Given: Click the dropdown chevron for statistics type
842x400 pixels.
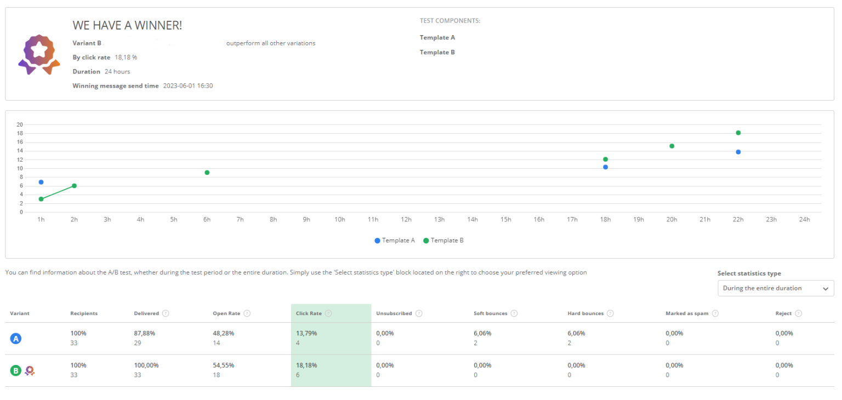Looking at the screenshot, I should 825,289.
